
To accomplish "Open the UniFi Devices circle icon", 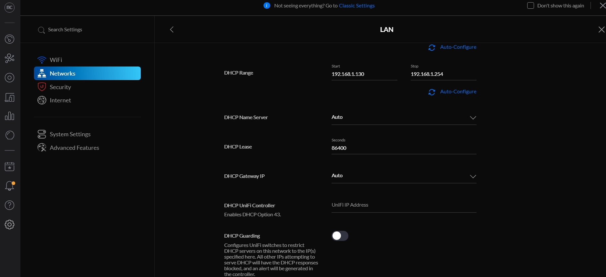I will click(x=9, y=77).
